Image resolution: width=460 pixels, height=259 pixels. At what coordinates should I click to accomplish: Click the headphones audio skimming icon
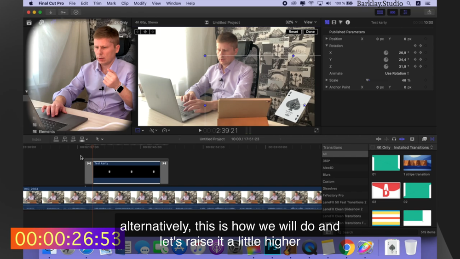(394, 139)
